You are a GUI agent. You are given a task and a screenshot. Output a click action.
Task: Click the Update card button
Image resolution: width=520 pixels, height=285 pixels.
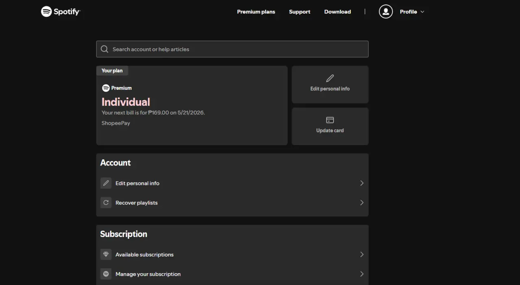(330, 126)
